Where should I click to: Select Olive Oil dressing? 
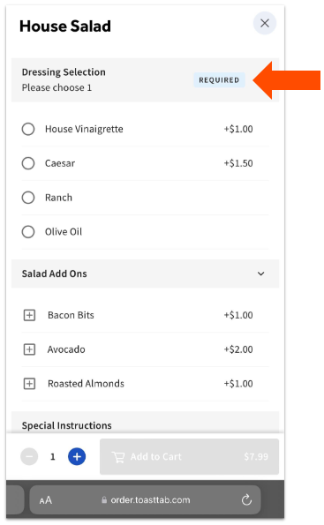point(28,232)
